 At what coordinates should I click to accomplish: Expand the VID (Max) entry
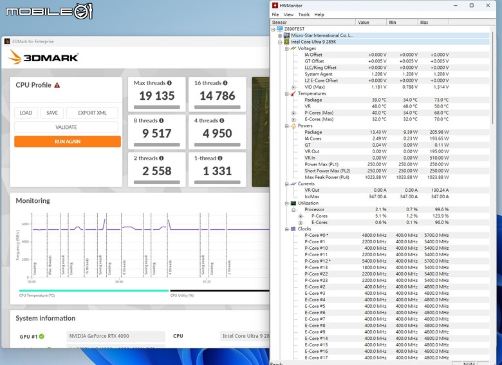coord(293,87)
